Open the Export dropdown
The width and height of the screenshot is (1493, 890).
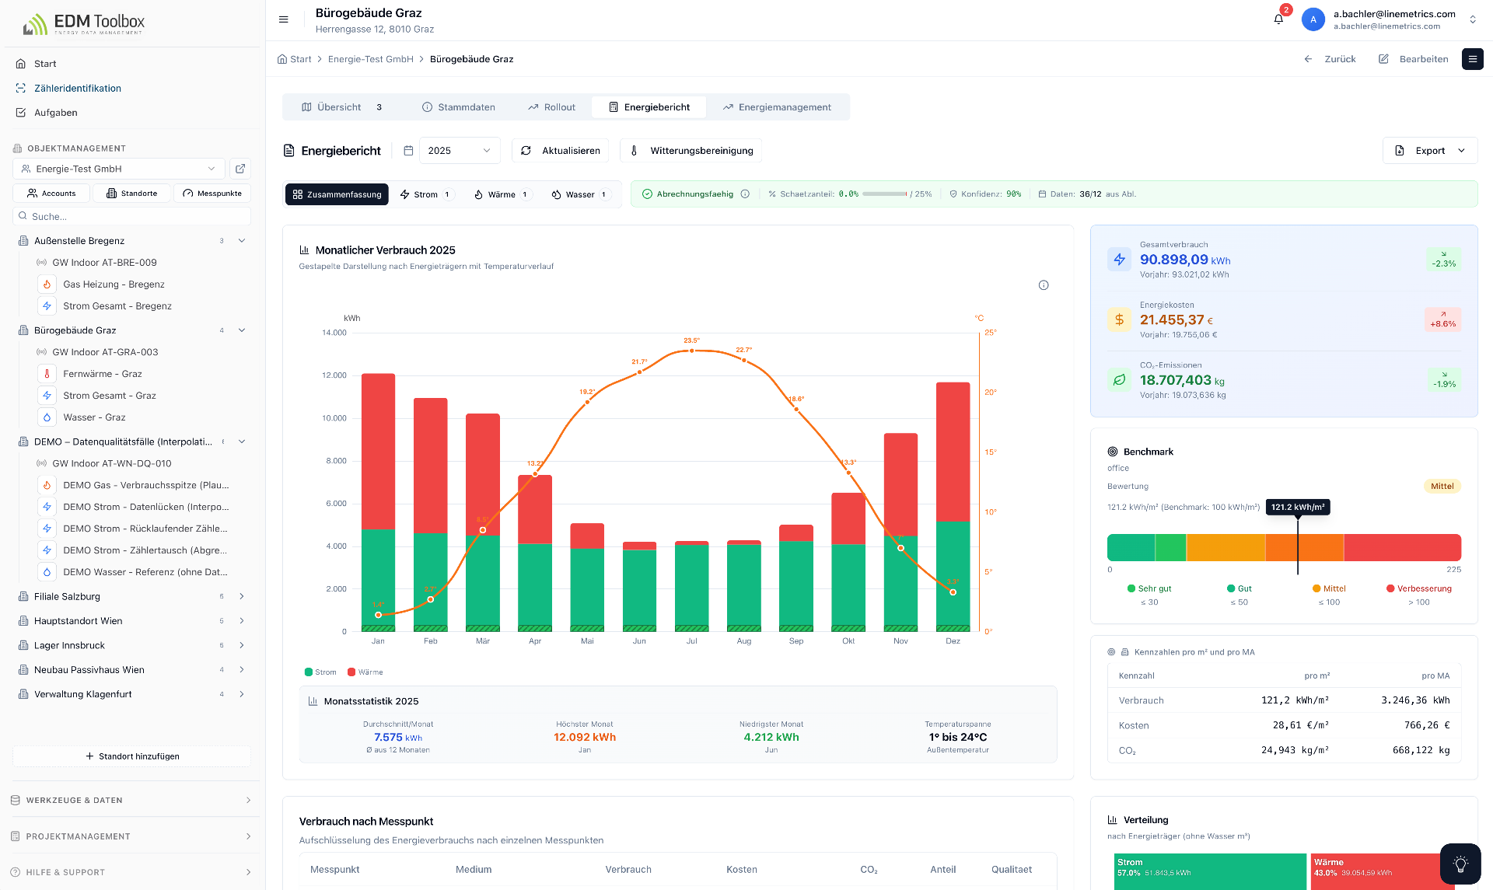1430,151
